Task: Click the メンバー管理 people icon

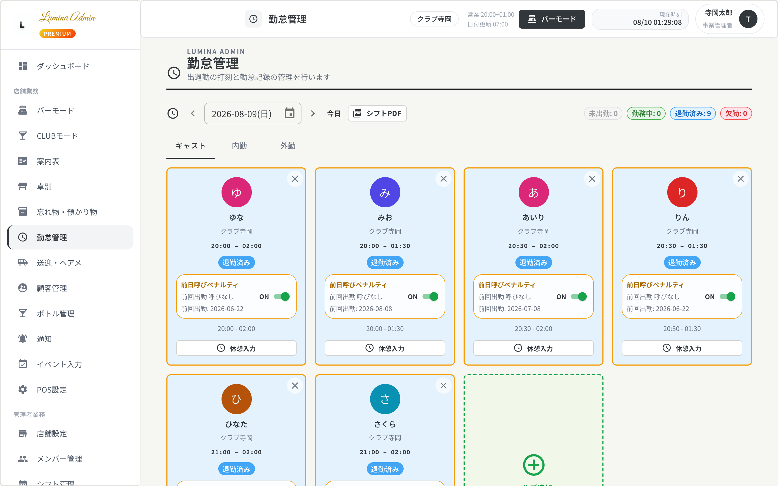Action: click(22, 459)
